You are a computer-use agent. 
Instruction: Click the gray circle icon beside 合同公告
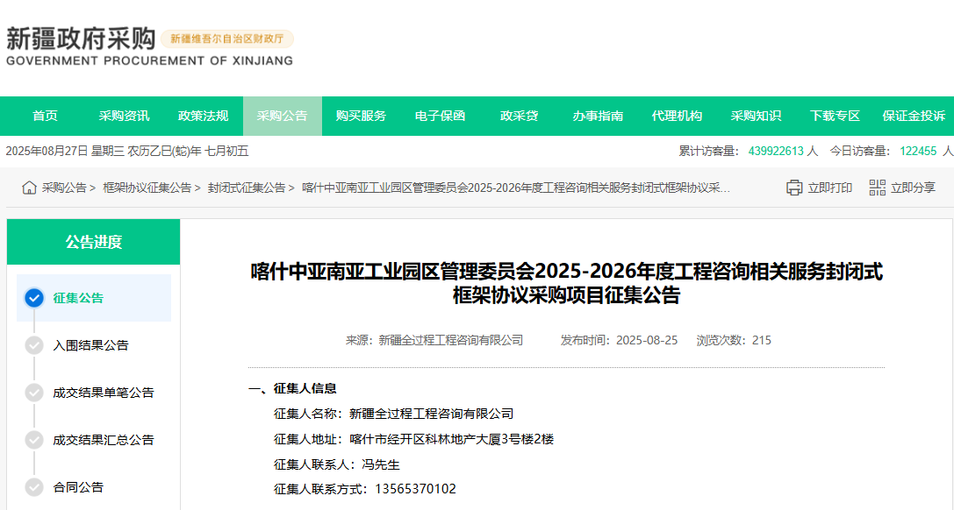(33, 487)
